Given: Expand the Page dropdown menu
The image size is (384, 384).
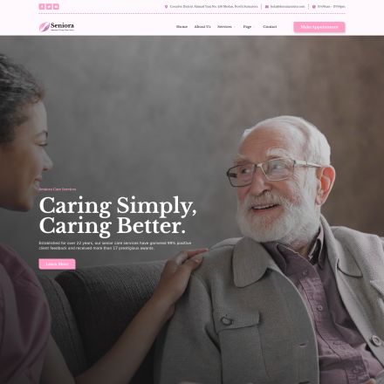Looking at the screenshot, I should pyautogui.click(x=248, y=27).
